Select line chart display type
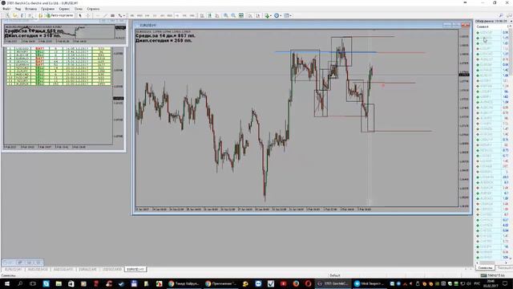 (x=217, y=15)
